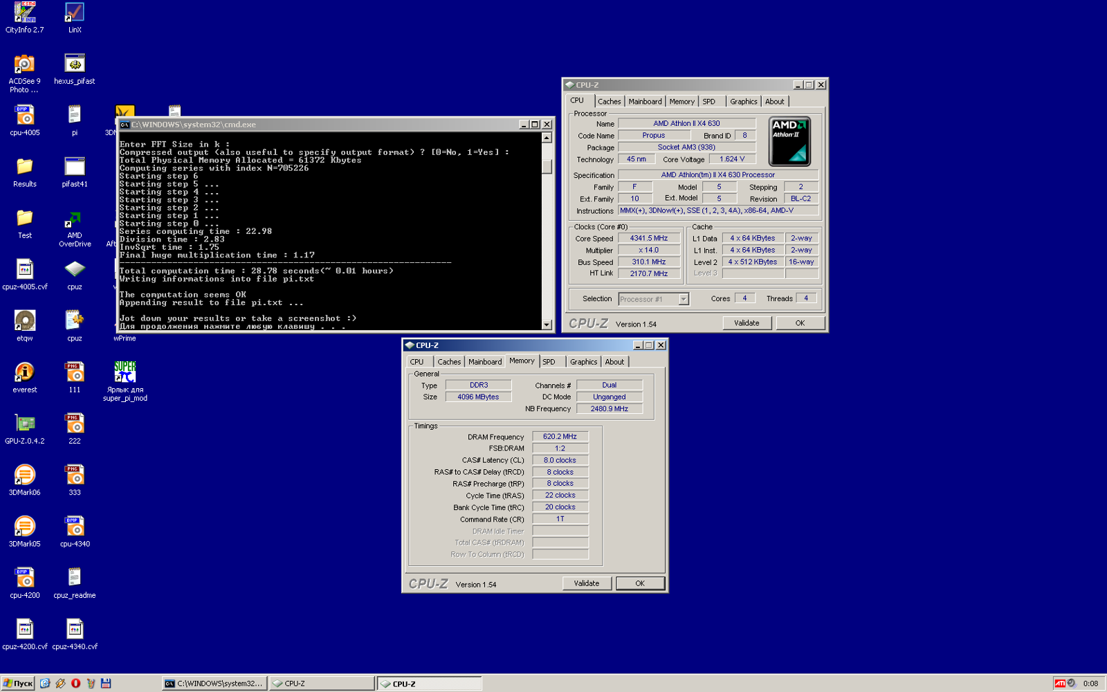This screenshot has height=692, width=1107.
Task: Click Validate in the upper CPU-Z window
Action: coord(747,323)
